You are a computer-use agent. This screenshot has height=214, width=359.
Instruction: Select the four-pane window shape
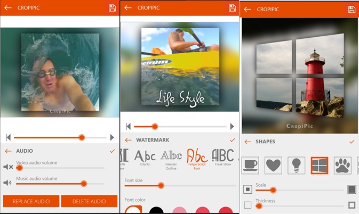tap(320, 166)
